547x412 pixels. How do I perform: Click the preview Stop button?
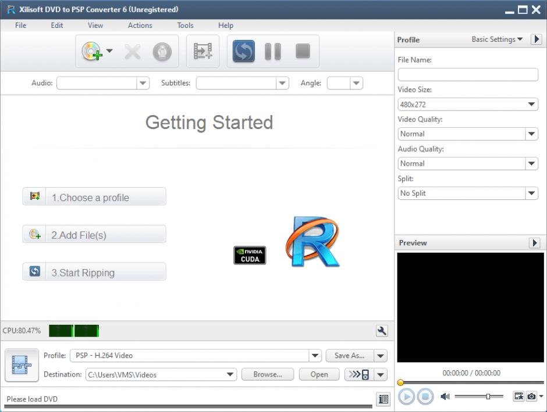(425, 396)
